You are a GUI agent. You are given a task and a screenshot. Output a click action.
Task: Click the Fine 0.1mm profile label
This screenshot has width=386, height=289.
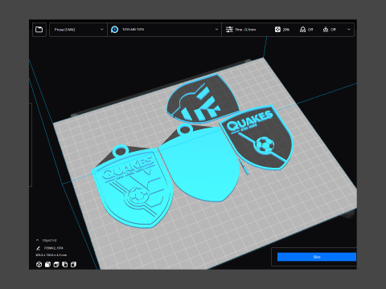pyautogui.click(x=245, y=30)
